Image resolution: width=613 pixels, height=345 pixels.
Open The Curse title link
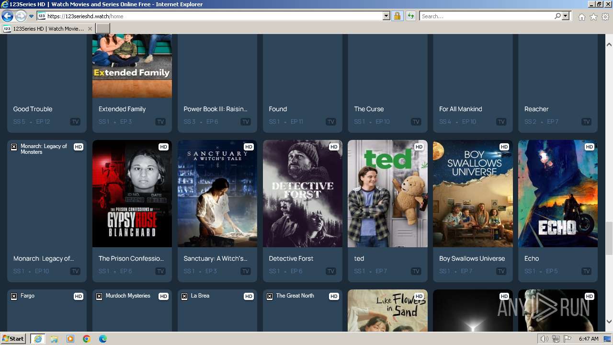[x=369, y=109]
